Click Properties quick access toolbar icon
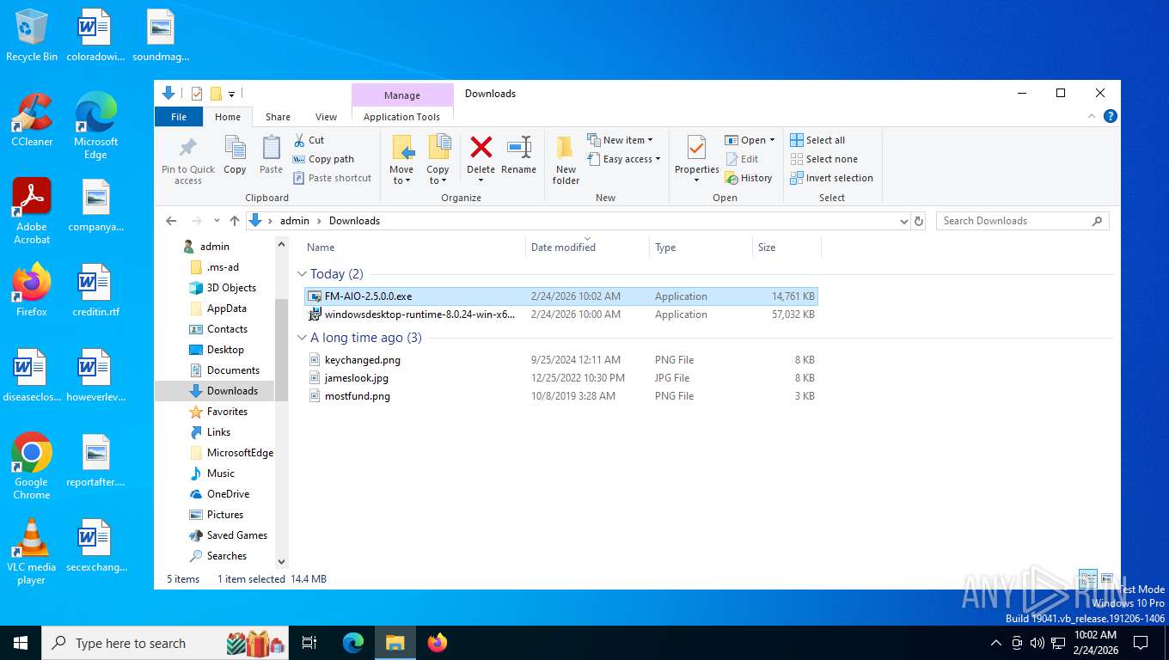The height and width of the screenshot is (660, 1169). click(x=197, y=94)
